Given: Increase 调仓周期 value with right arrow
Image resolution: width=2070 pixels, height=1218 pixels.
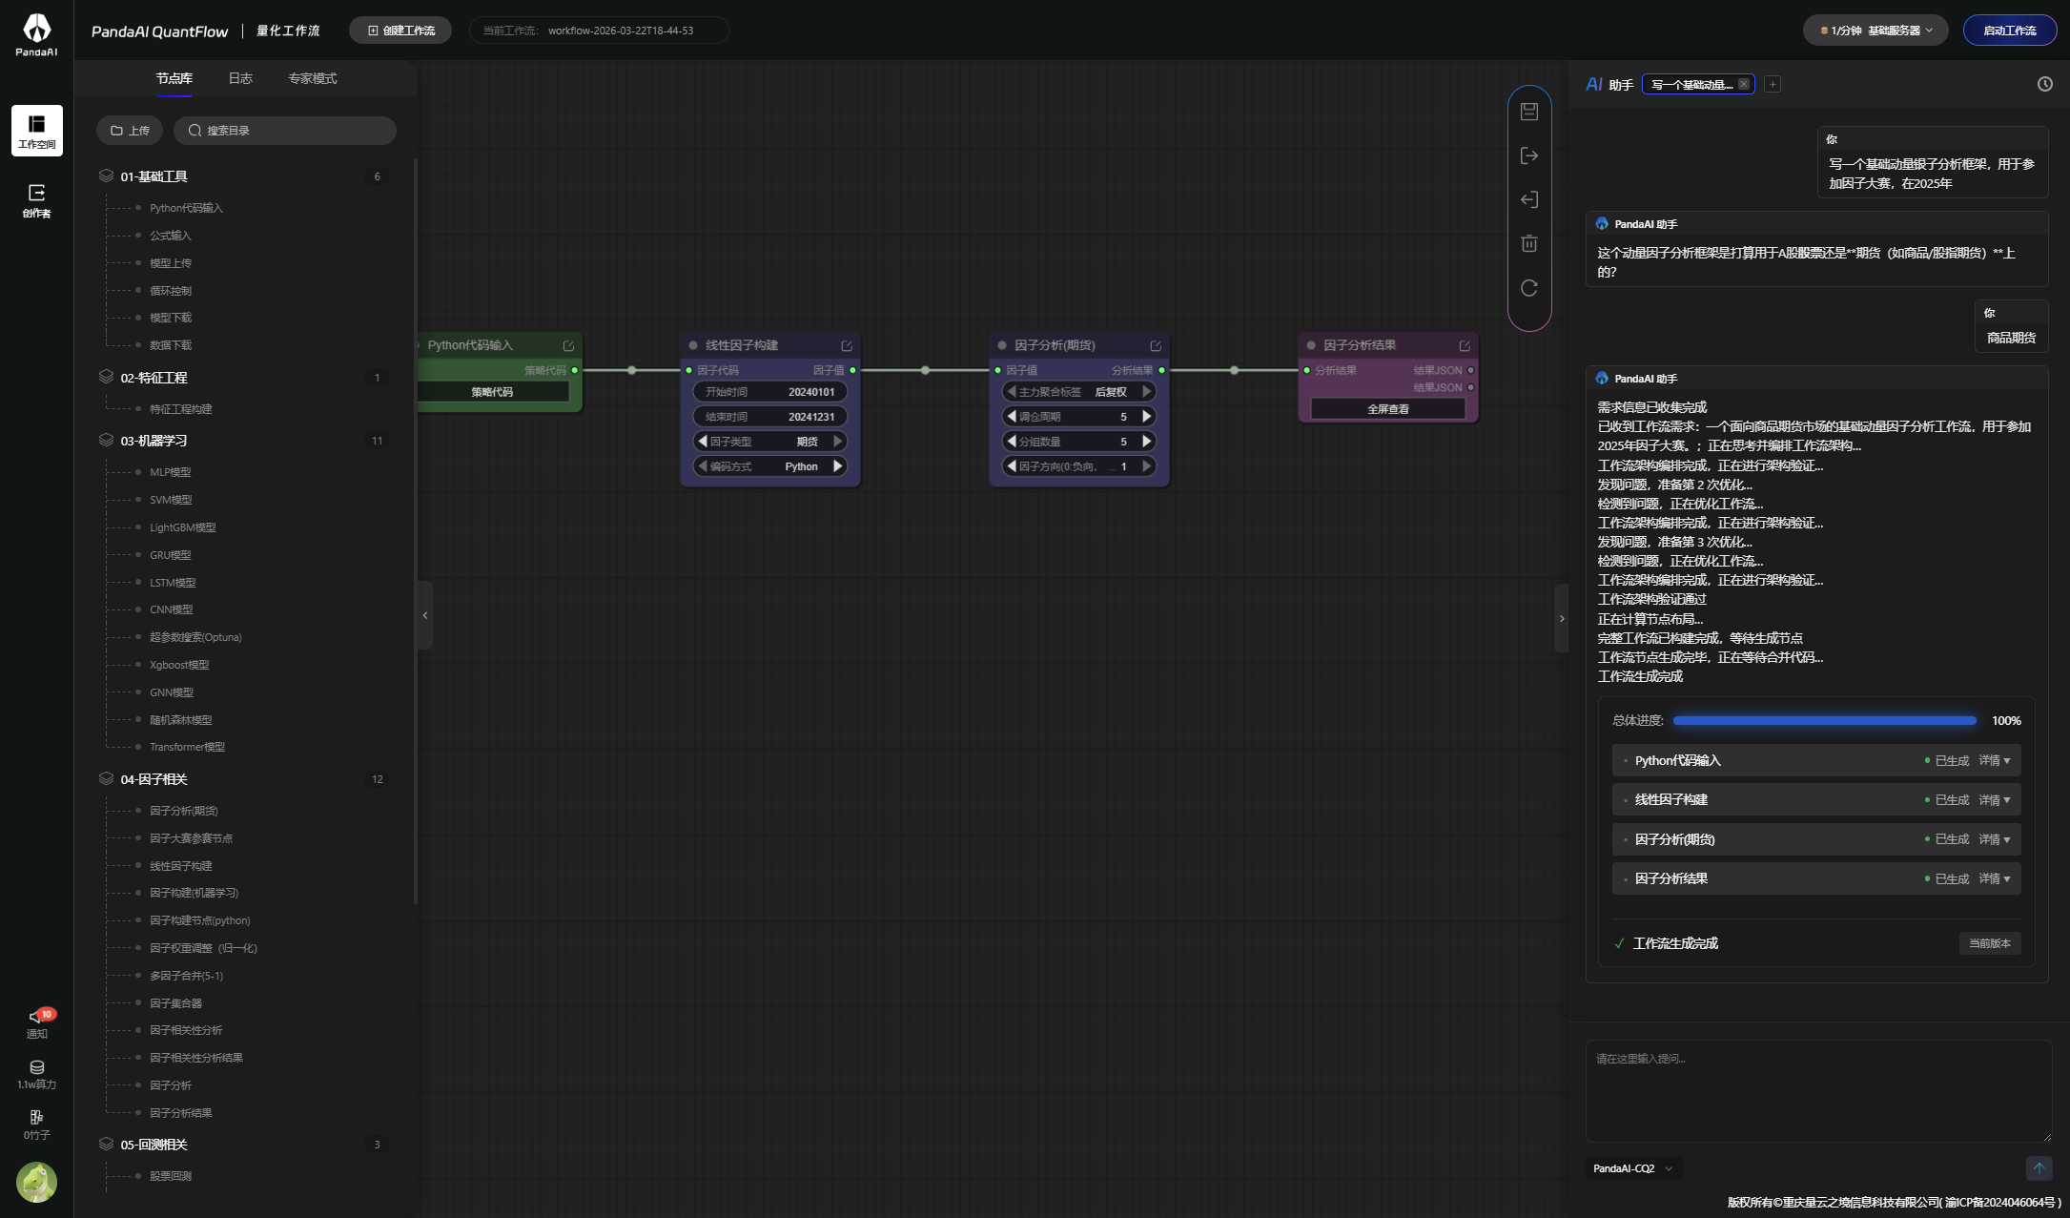Looking at the screenshot, I should tap(1147, 416).
